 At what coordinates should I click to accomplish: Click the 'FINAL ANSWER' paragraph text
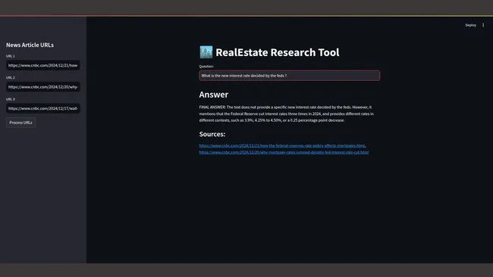point(287,114)
